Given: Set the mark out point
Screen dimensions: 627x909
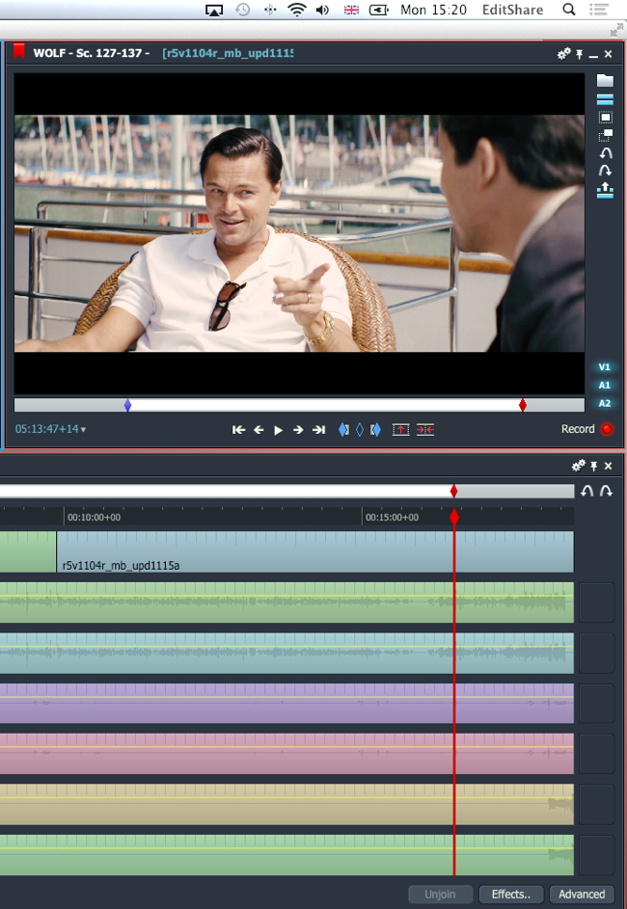Looking at the screenshot, I should 376,430.
